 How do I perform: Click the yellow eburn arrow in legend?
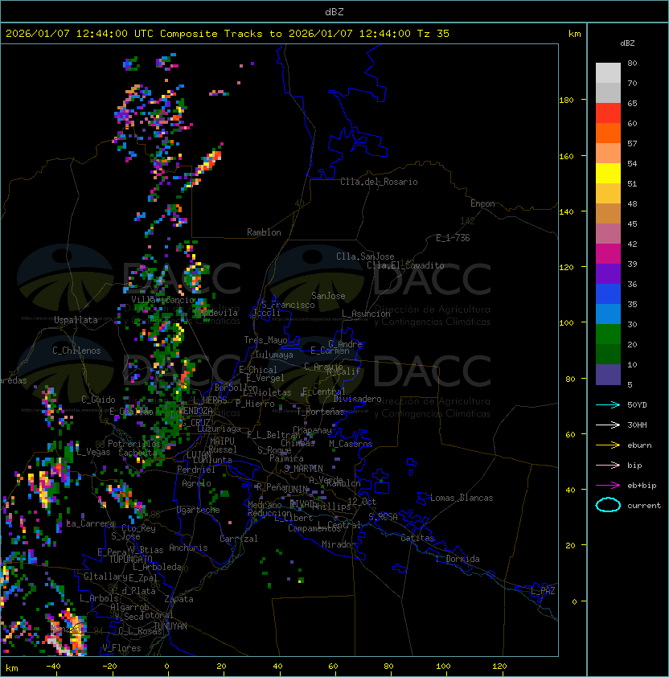pos(608,445)
